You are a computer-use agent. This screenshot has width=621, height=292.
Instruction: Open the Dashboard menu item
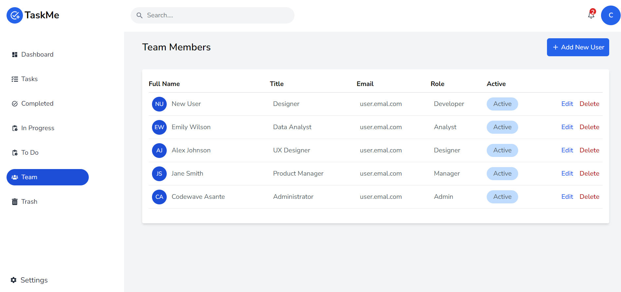(47, 55)
